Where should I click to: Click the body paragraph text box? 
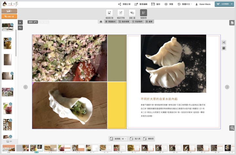[x=173, y=110]
